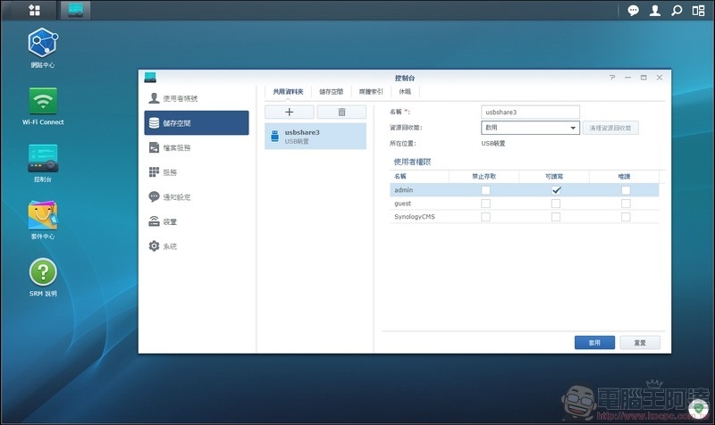Select 通知設定 in the sidebar
The height and width of the screenshot is (425, 715).
(x=197, y=196)
